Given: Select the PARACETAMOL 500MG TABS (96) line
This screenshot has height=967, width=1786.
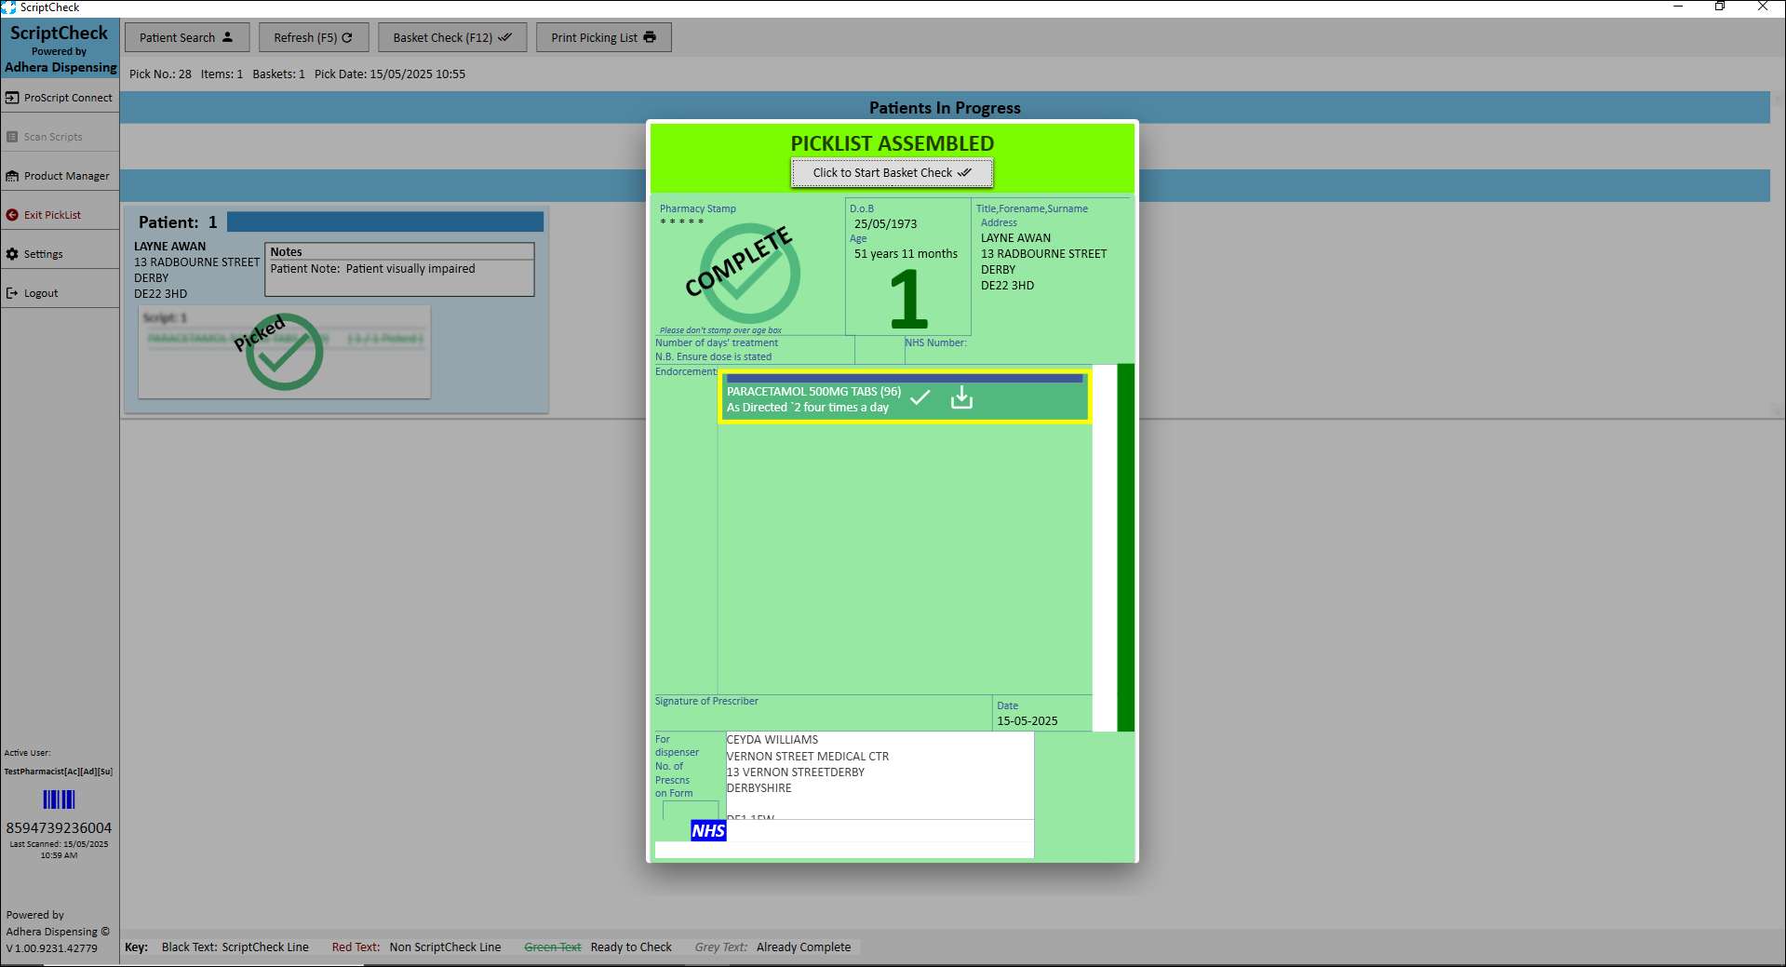Looking at the screenshot, I should click(904, 397).
